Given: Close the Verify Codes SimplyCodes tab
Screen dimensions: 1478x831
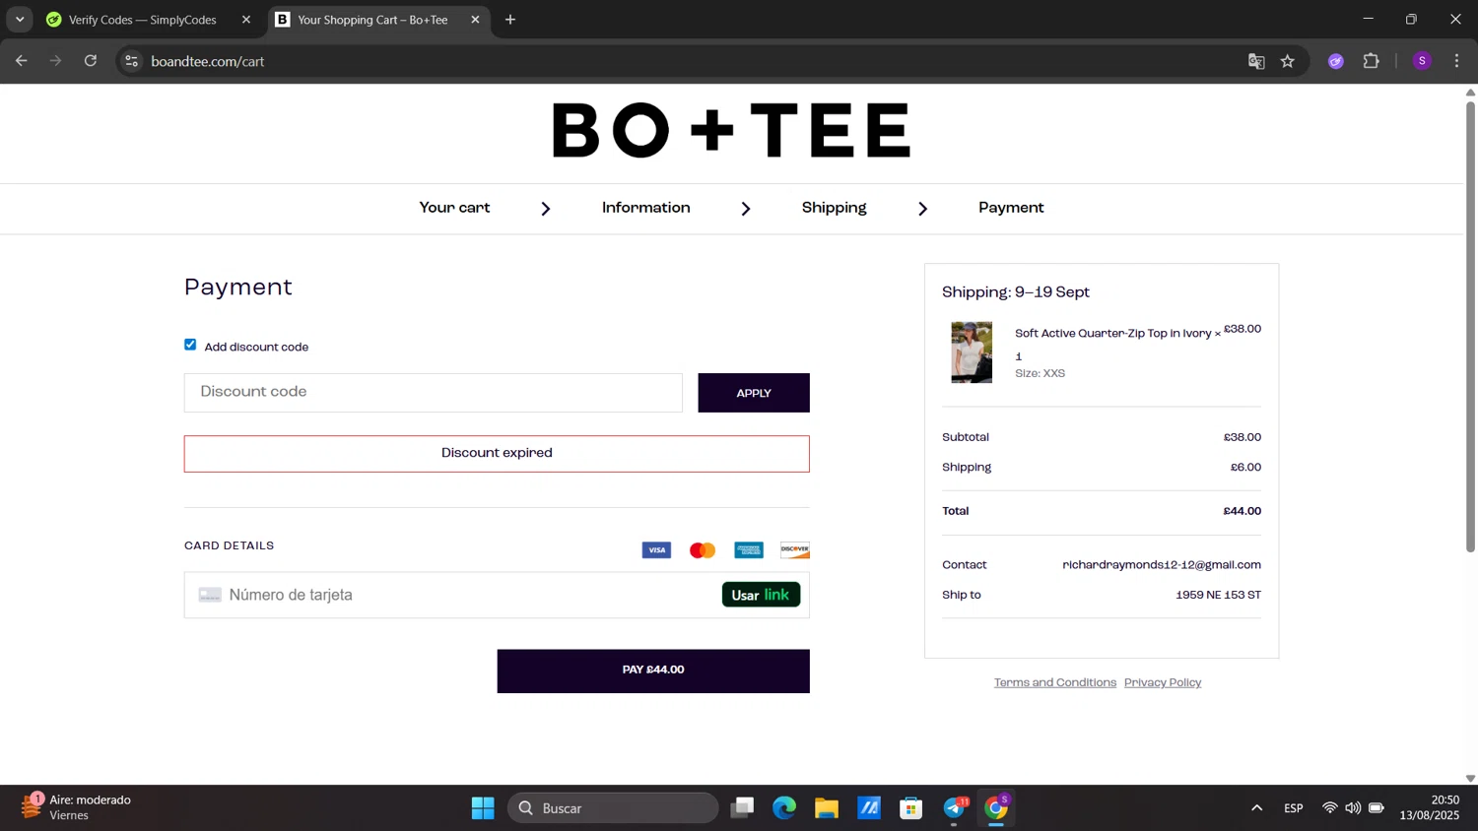Looking at the screenshot, I should tap(246, 20).
